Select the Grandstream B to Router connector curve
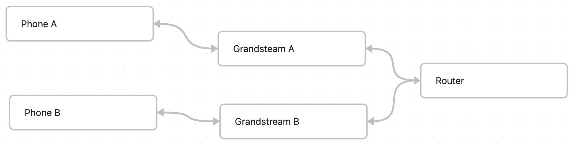The height and width of the screenshot is (145, 574). click(393, 102)
